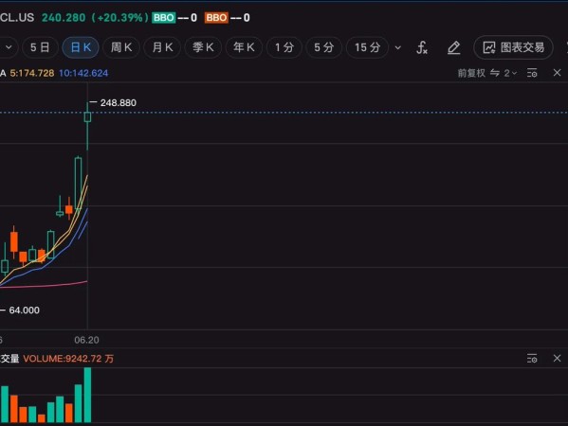Activate the pencil drawing tool
Image resolution: width=568 pixels, height=426 pixels.
pos(453,47)
